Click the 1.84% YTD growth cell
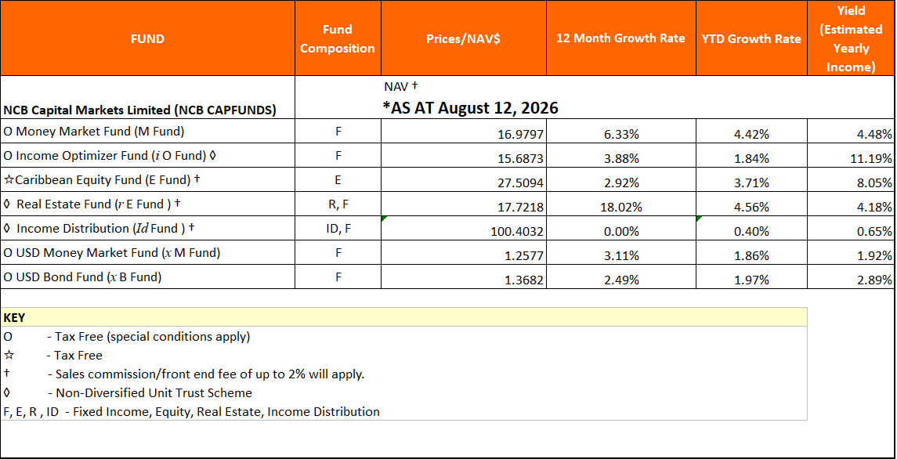The image size is (897, 459). pos(751,155)
